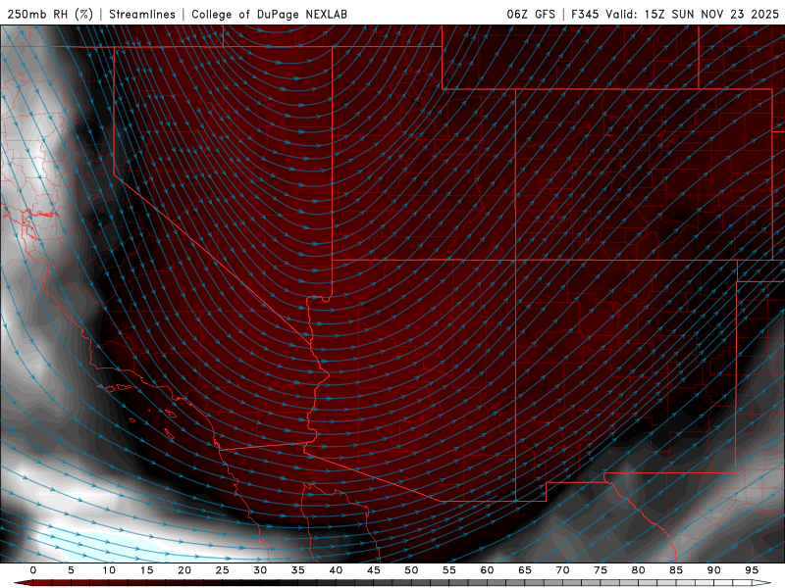Click the 50 value on the color scale

coord(411,570)
